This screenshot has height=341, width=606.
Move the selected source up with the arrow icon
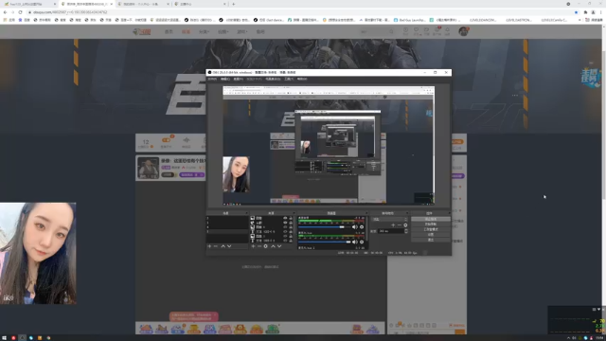coord(273,246)
